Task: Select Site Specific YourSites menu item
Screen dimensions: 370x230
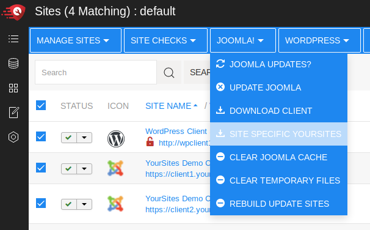Action: click(278, 134)
